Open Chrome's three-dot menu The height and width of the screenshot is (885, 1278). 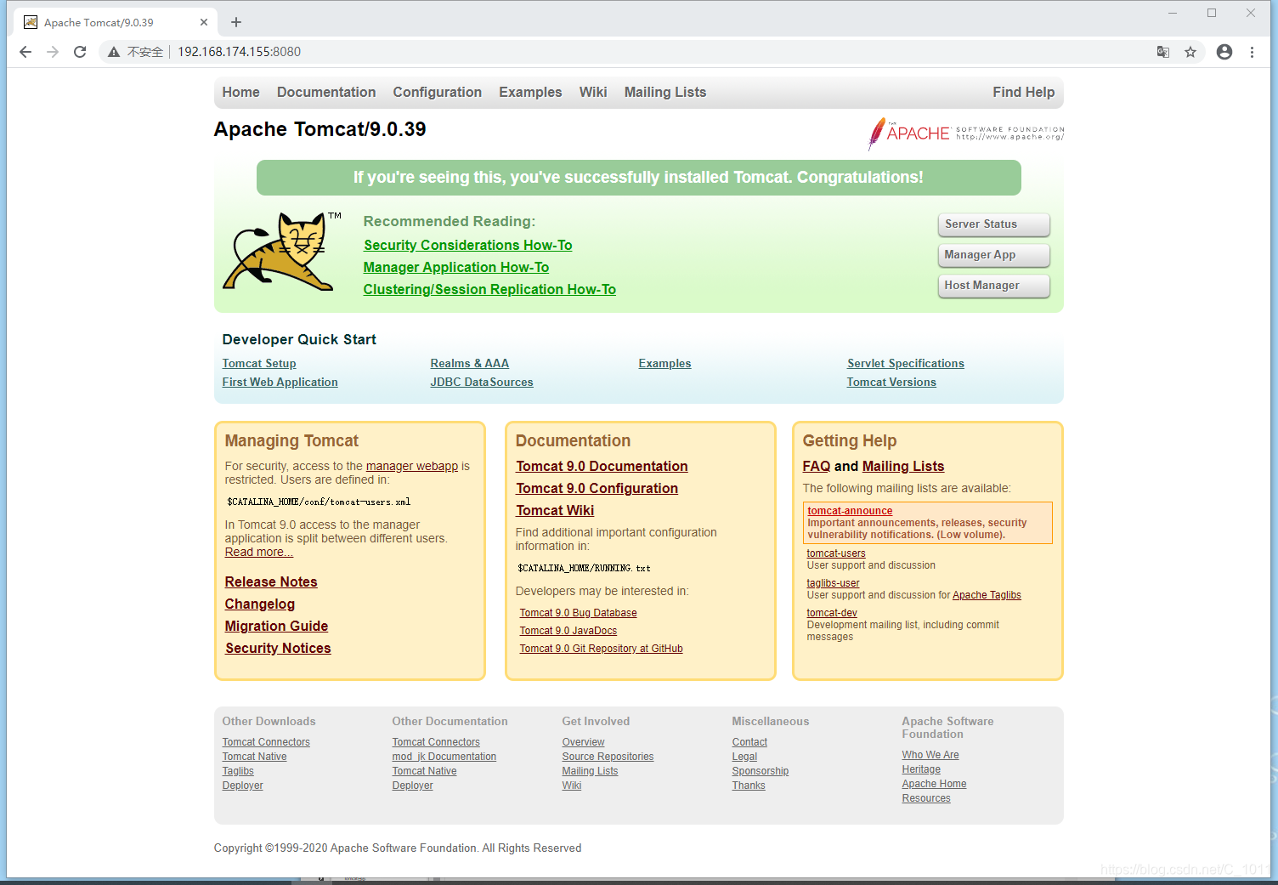(x=1252, y=52)
